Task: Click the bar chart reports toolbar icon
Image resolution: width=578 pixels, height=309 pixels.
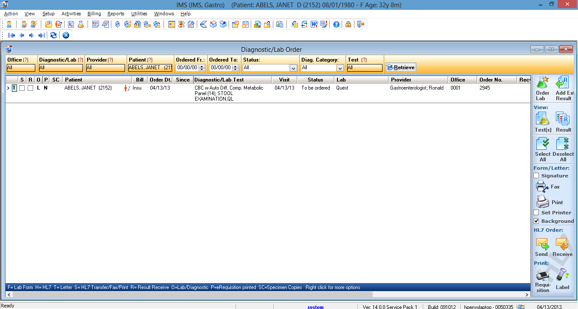Action: coord(258,24)
